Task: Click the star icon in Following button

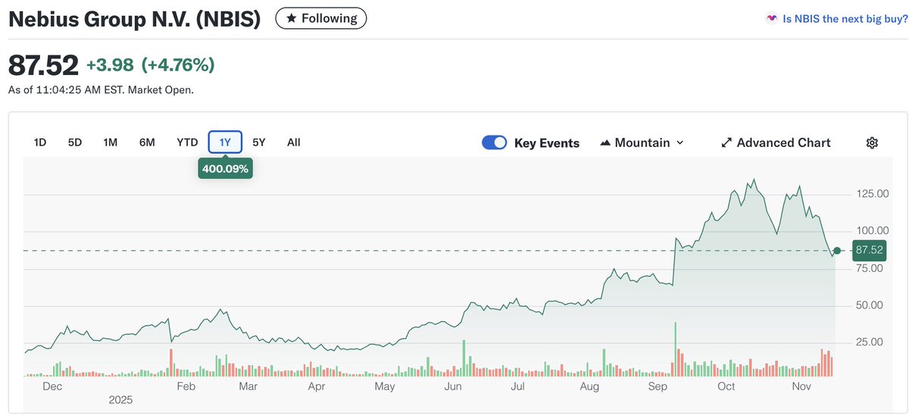Action: click(291, 18)
